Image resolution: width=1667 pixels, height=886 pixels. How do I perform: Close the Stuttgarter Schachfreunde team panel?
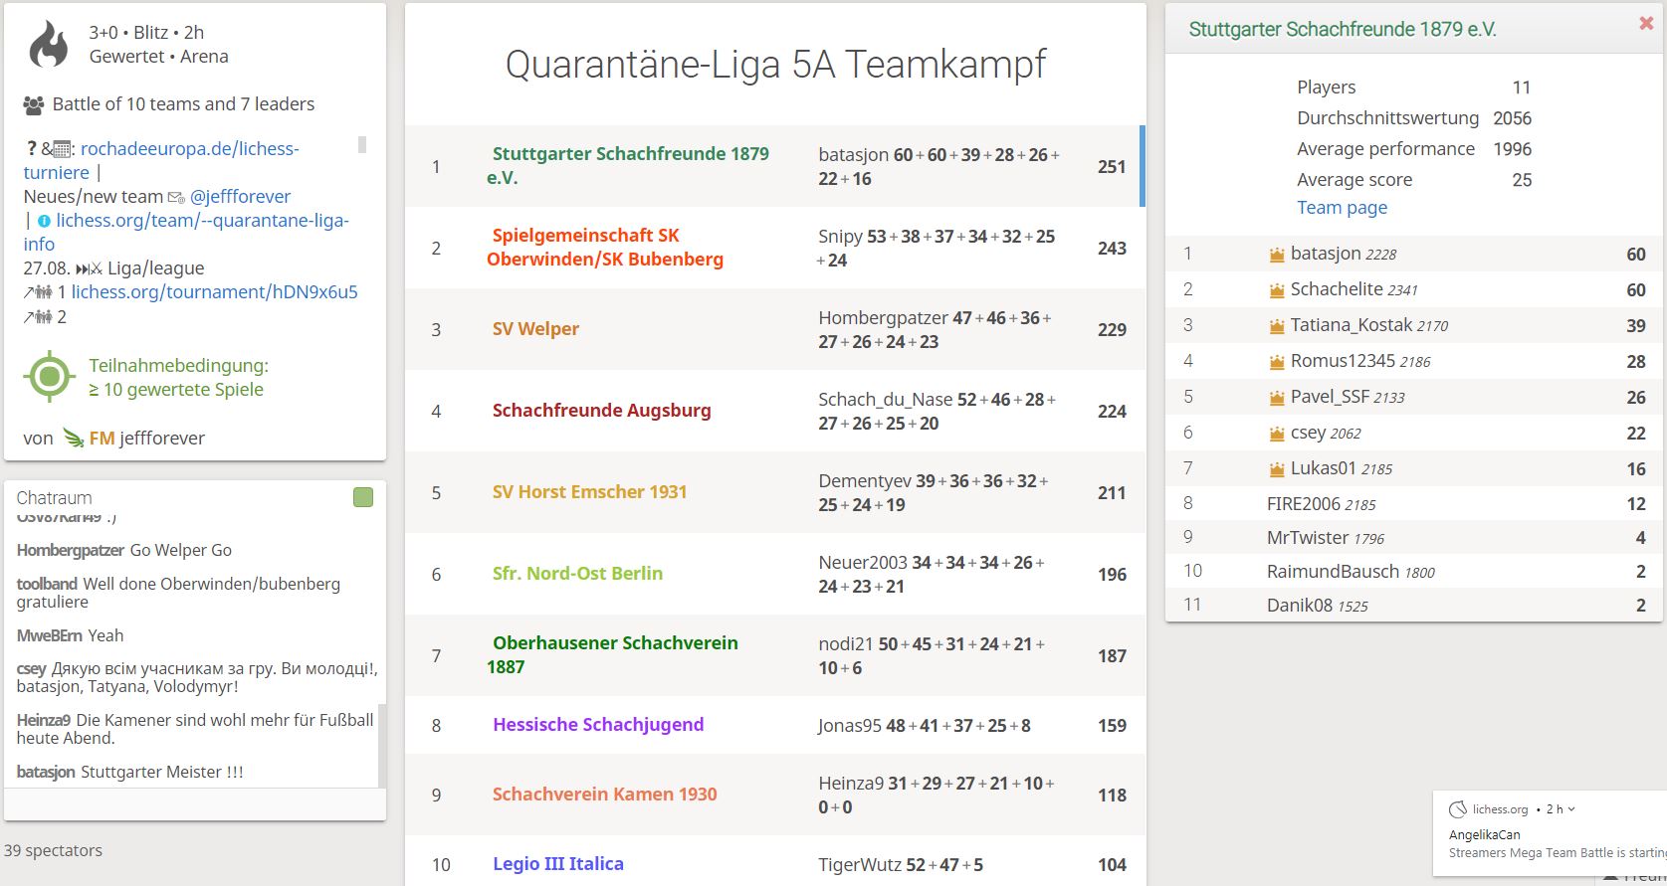coord(1646,23)
